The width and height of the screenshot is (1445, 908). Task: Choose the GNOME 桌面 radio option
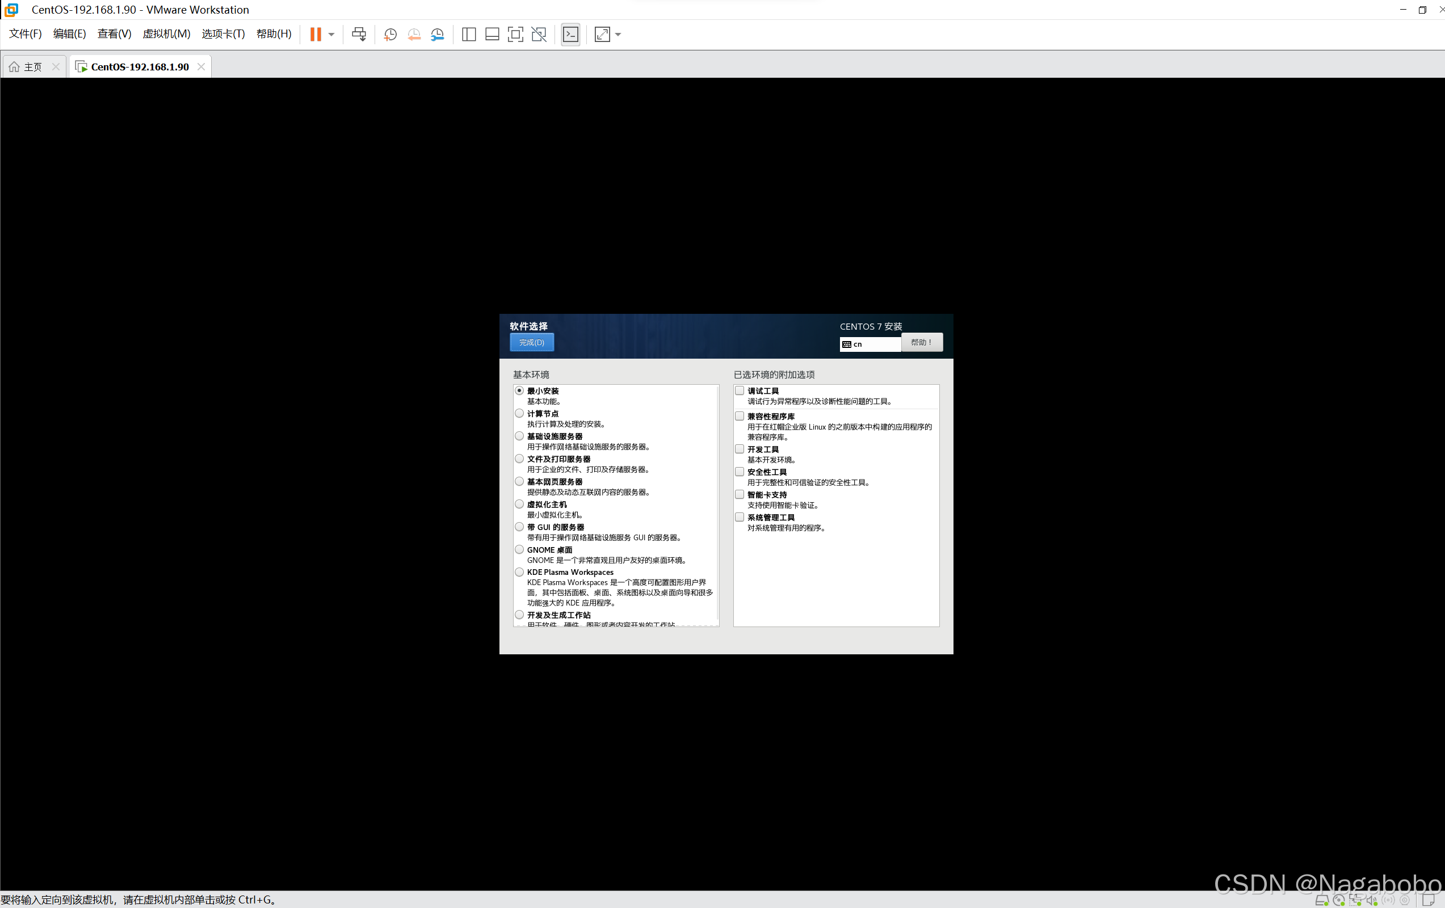point(519,550)
